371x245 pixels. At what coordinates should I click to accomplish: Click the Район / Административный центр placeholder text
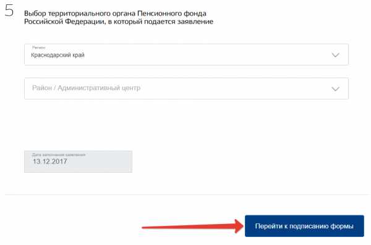tap(86, 88)
